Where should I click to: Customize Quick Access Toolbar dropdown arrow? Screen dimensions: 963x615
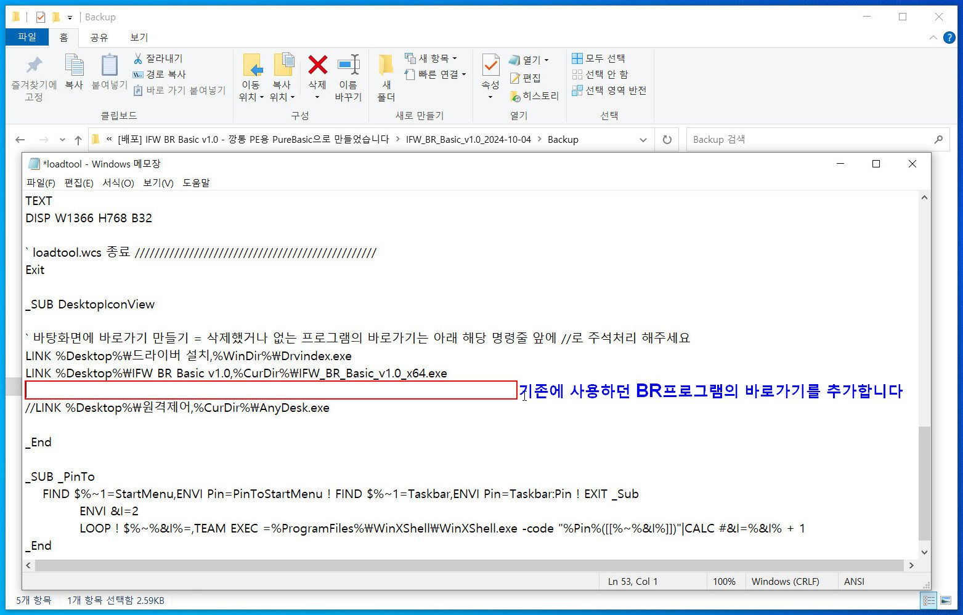coord(70,18)
